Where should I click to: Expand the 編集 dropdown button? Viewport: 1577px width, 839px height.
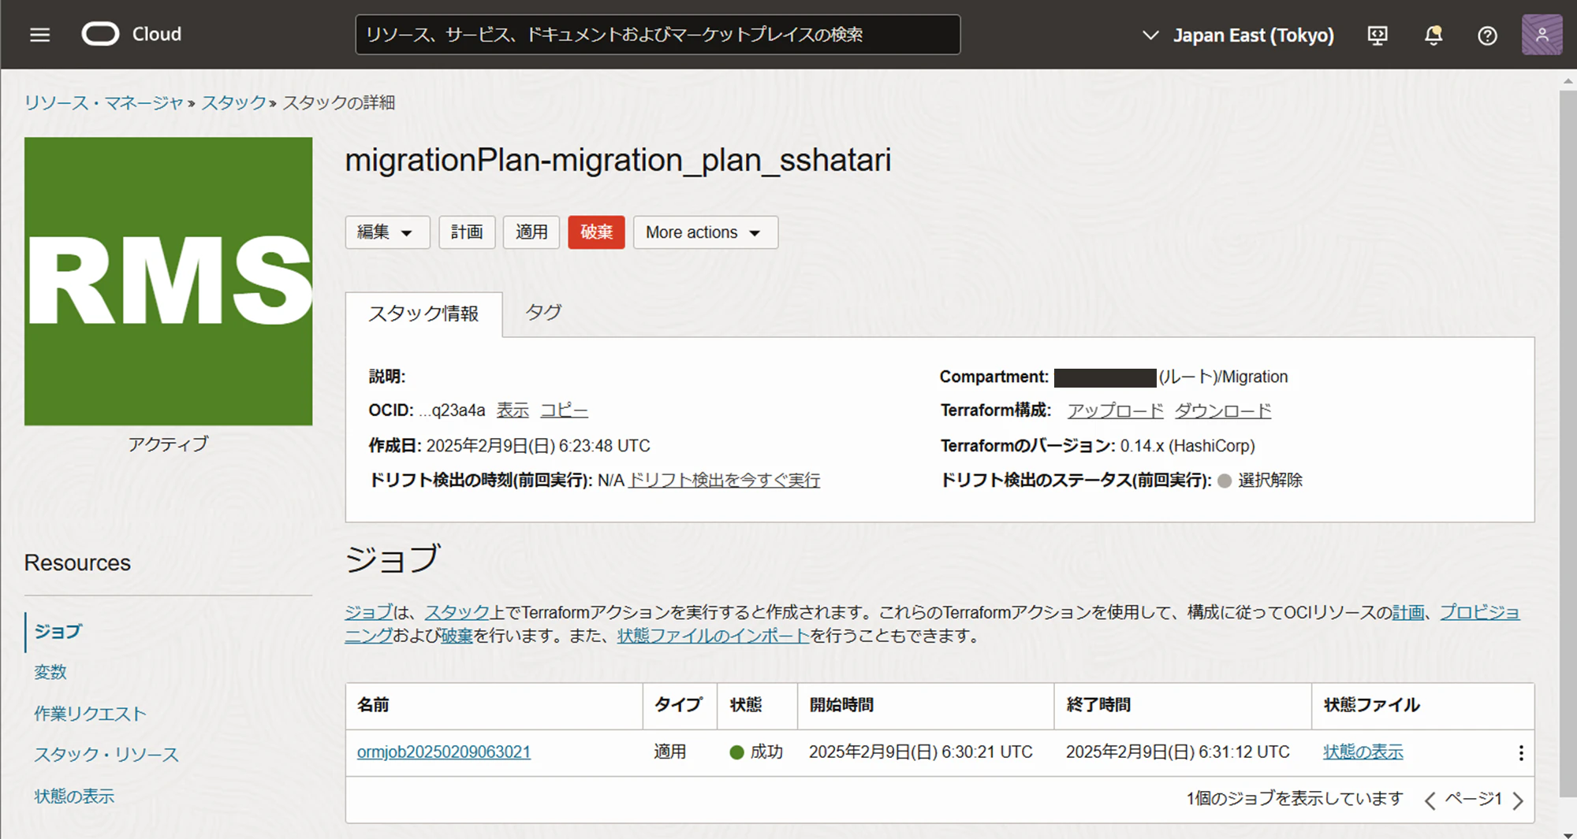click(387, 232)
